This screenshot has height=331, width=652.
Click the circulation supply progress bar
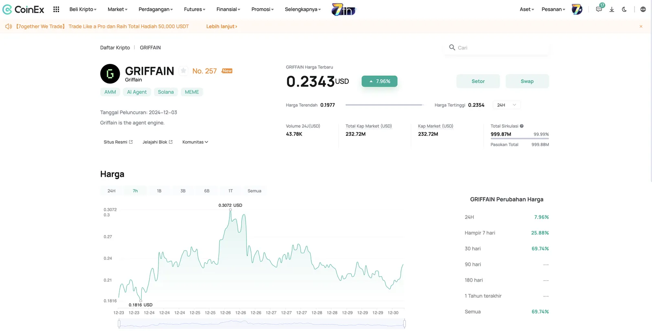click(x=520, y=139)
